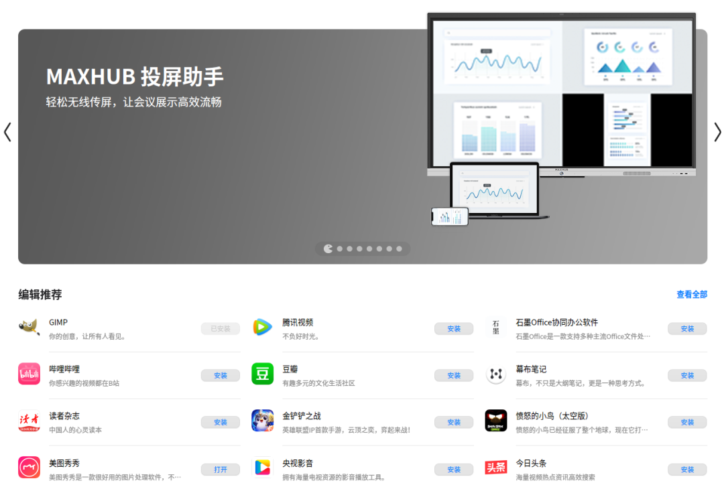The width and height of the screenshot is (724, 497).
Task: Open the 石墨Office app icon
Action: click(496, 328)
